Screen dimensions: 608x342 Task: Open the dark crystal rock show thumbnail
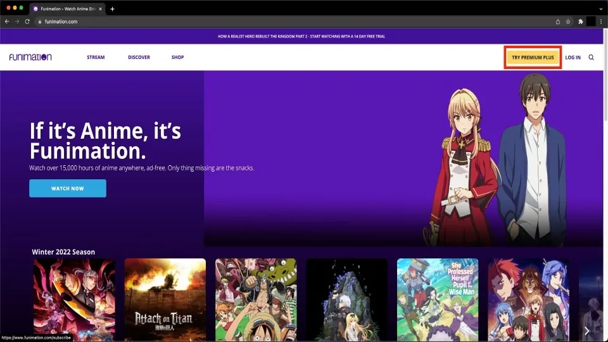(346, 300)
